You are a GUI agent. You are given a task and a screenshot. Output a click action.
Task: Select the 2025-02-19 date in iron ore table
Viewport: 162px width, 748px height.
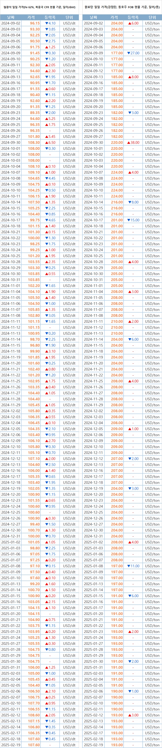click(x=11, y=745)
